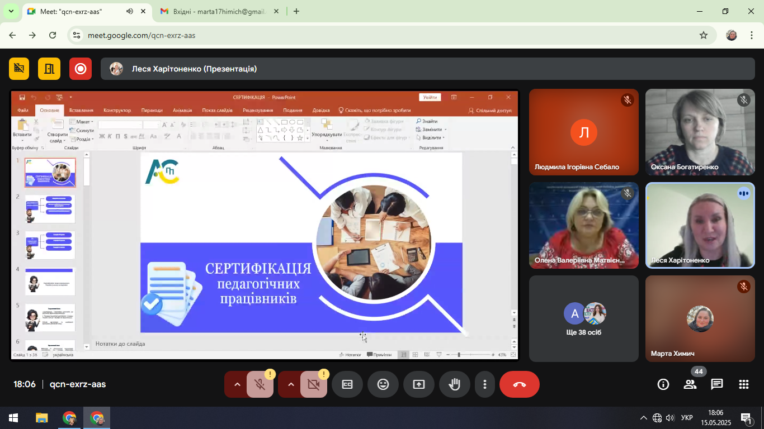
Task: Open the Вставлення ribbon tab in PowerPoint
Action: 81,111
